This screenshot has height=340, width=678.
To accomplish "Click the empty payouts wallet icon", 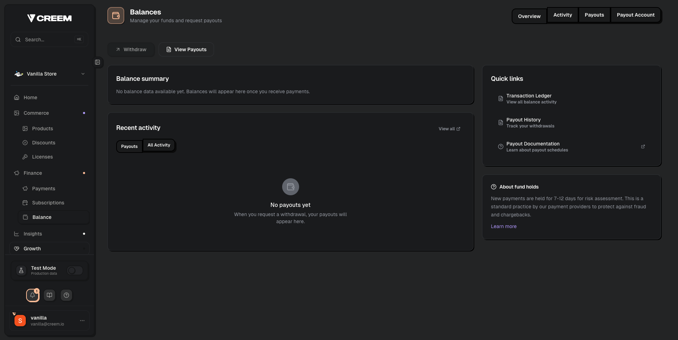I will click(291, 187).
